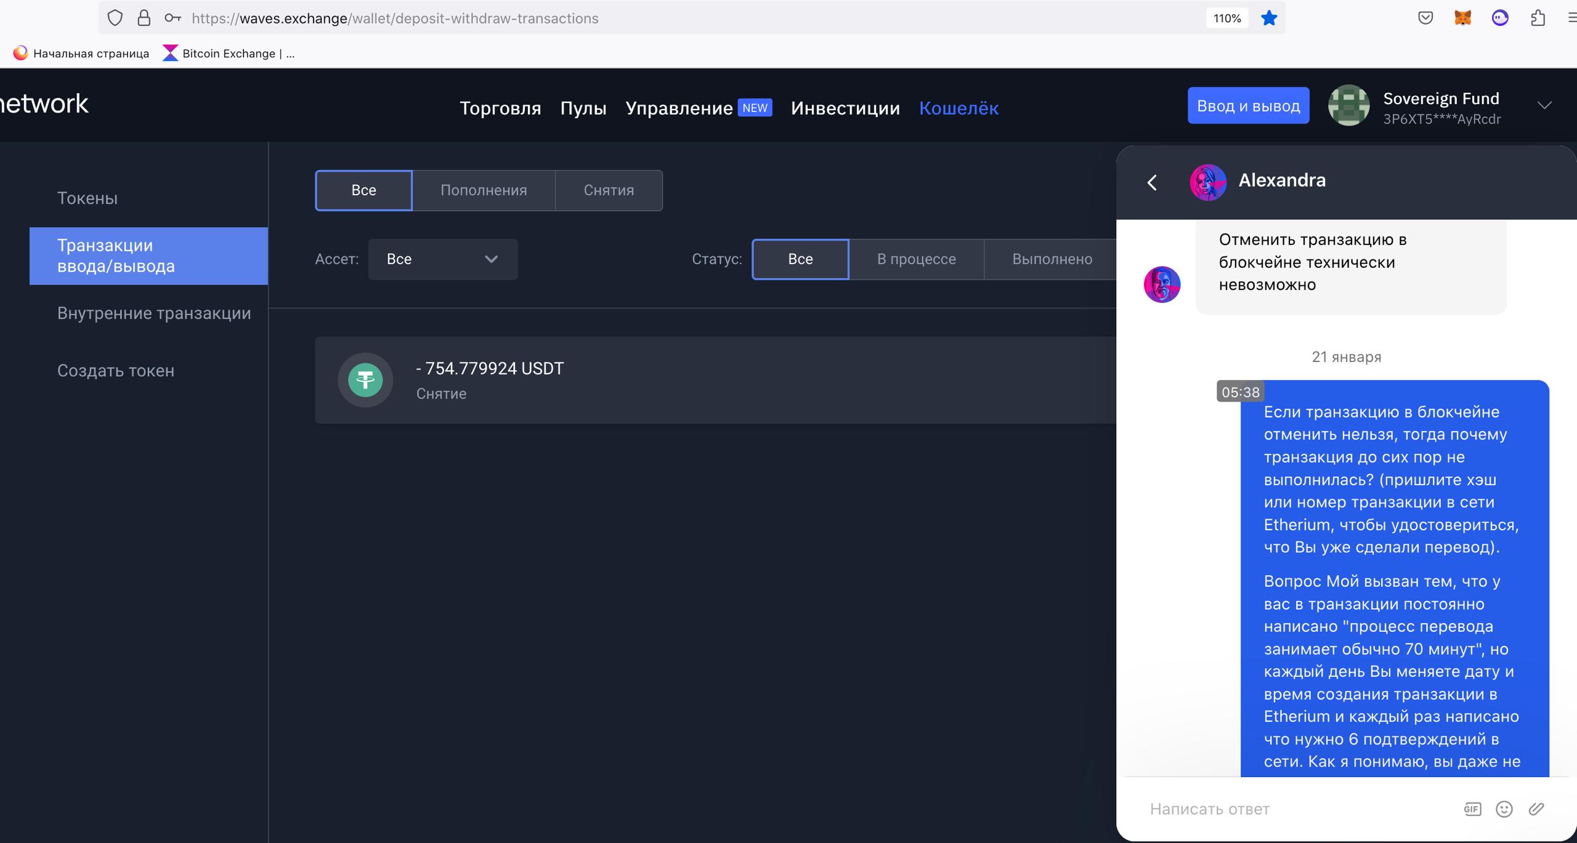Open MetaMask fox extension icon

coord(1462,18)
